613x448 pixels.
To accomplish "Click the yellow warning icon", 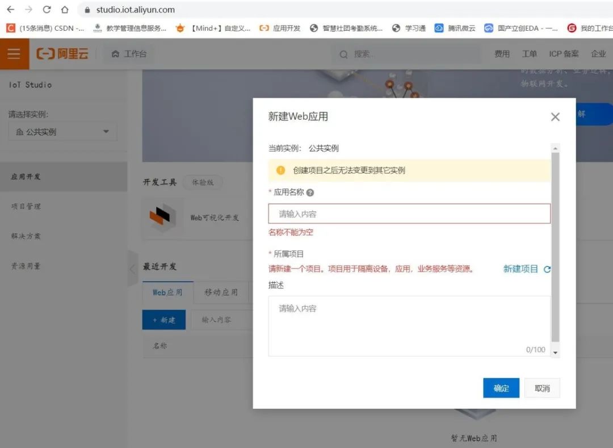I will point(281,170).
